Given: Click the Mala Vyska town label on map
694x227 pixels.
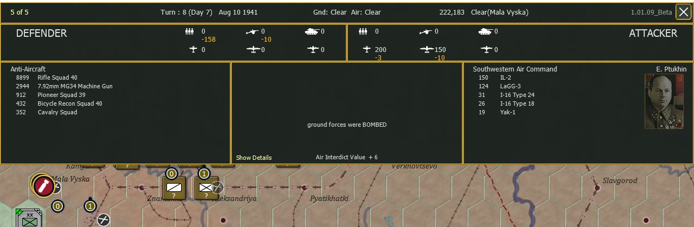Looking at the screenshot, I should pyautogui.click(x=70, y=179).
